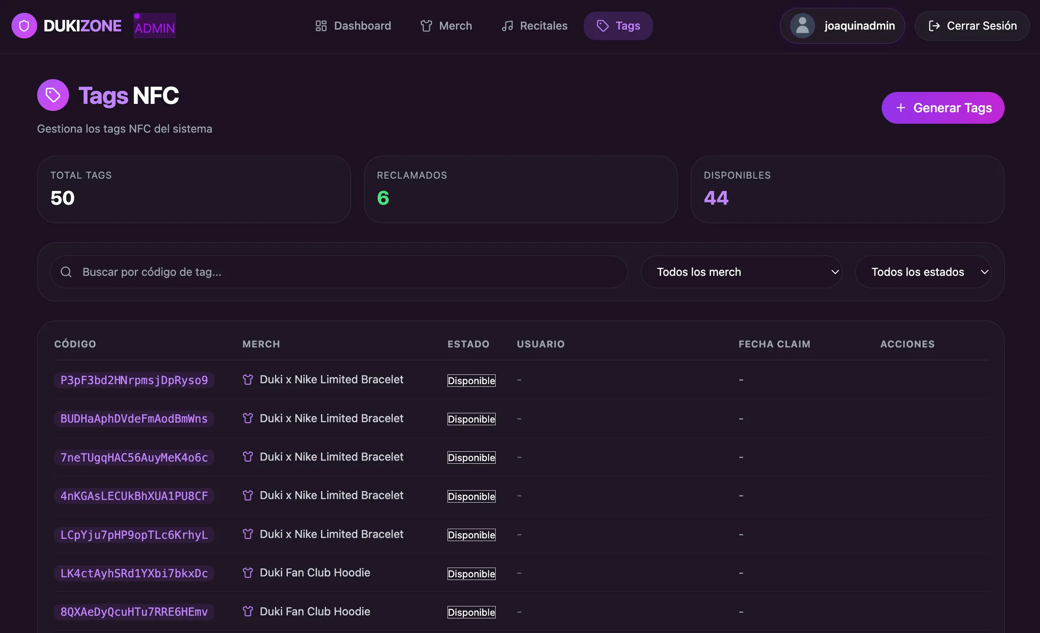Screen dimensions: 1040x633
Task: Switch to the Merch nav item
Action: pos(446,26)
